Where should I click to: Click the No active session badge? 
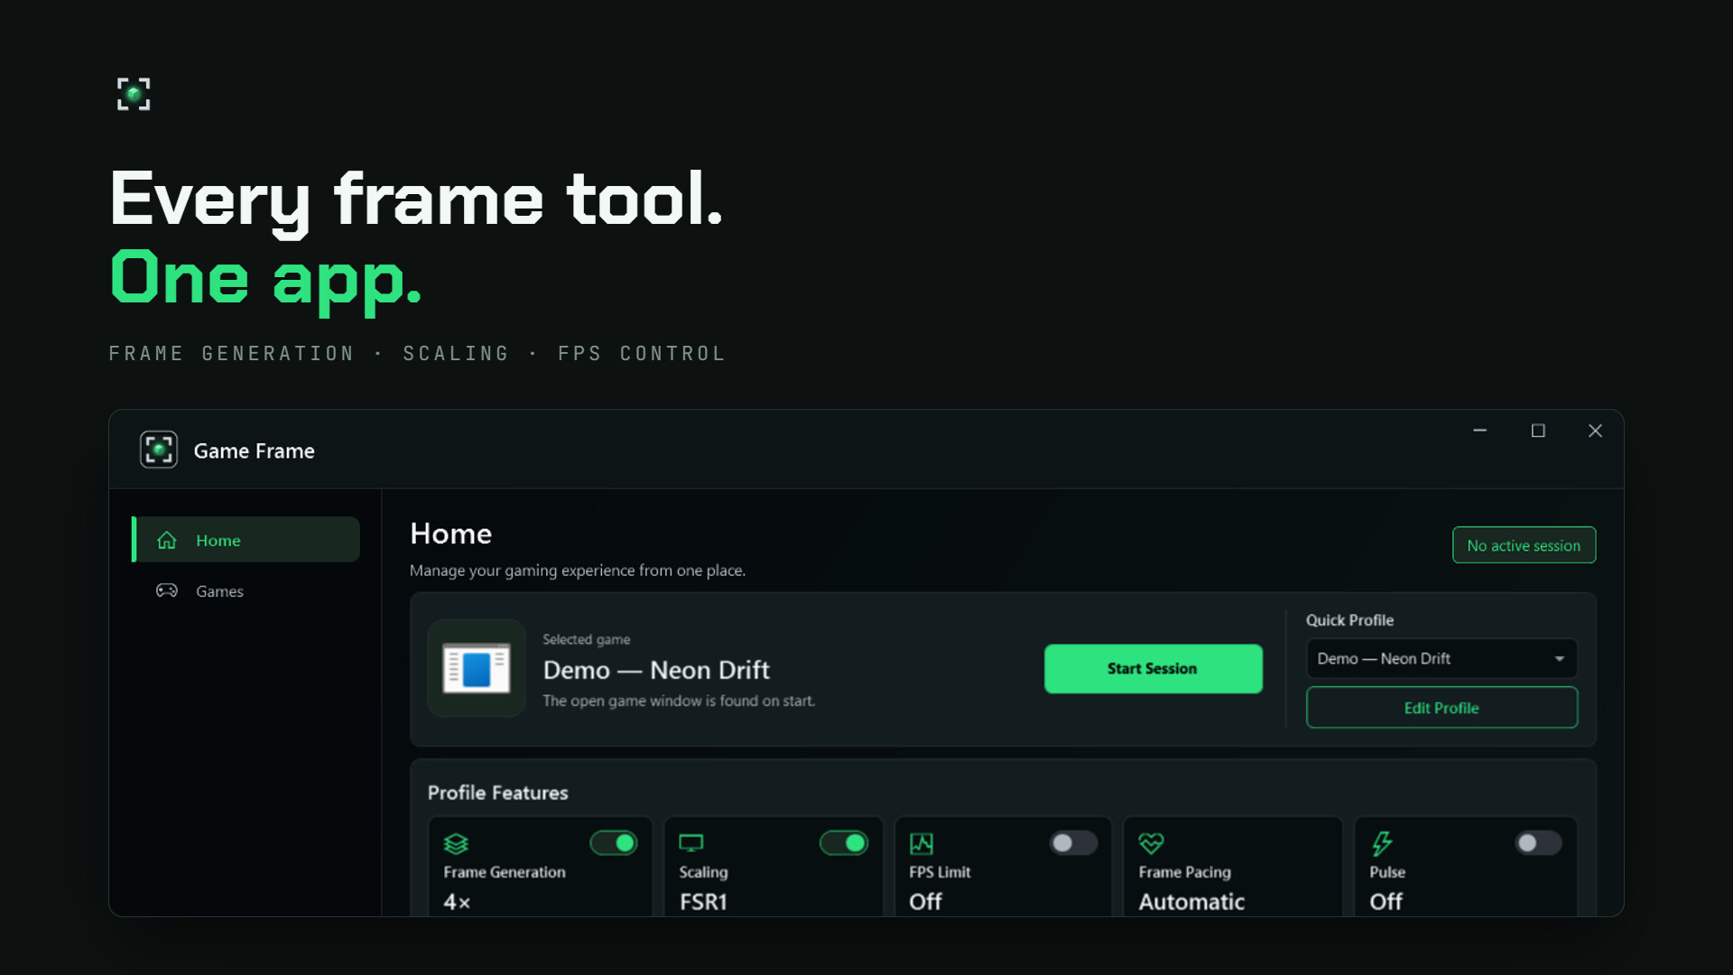click(x=1524, y=545)
